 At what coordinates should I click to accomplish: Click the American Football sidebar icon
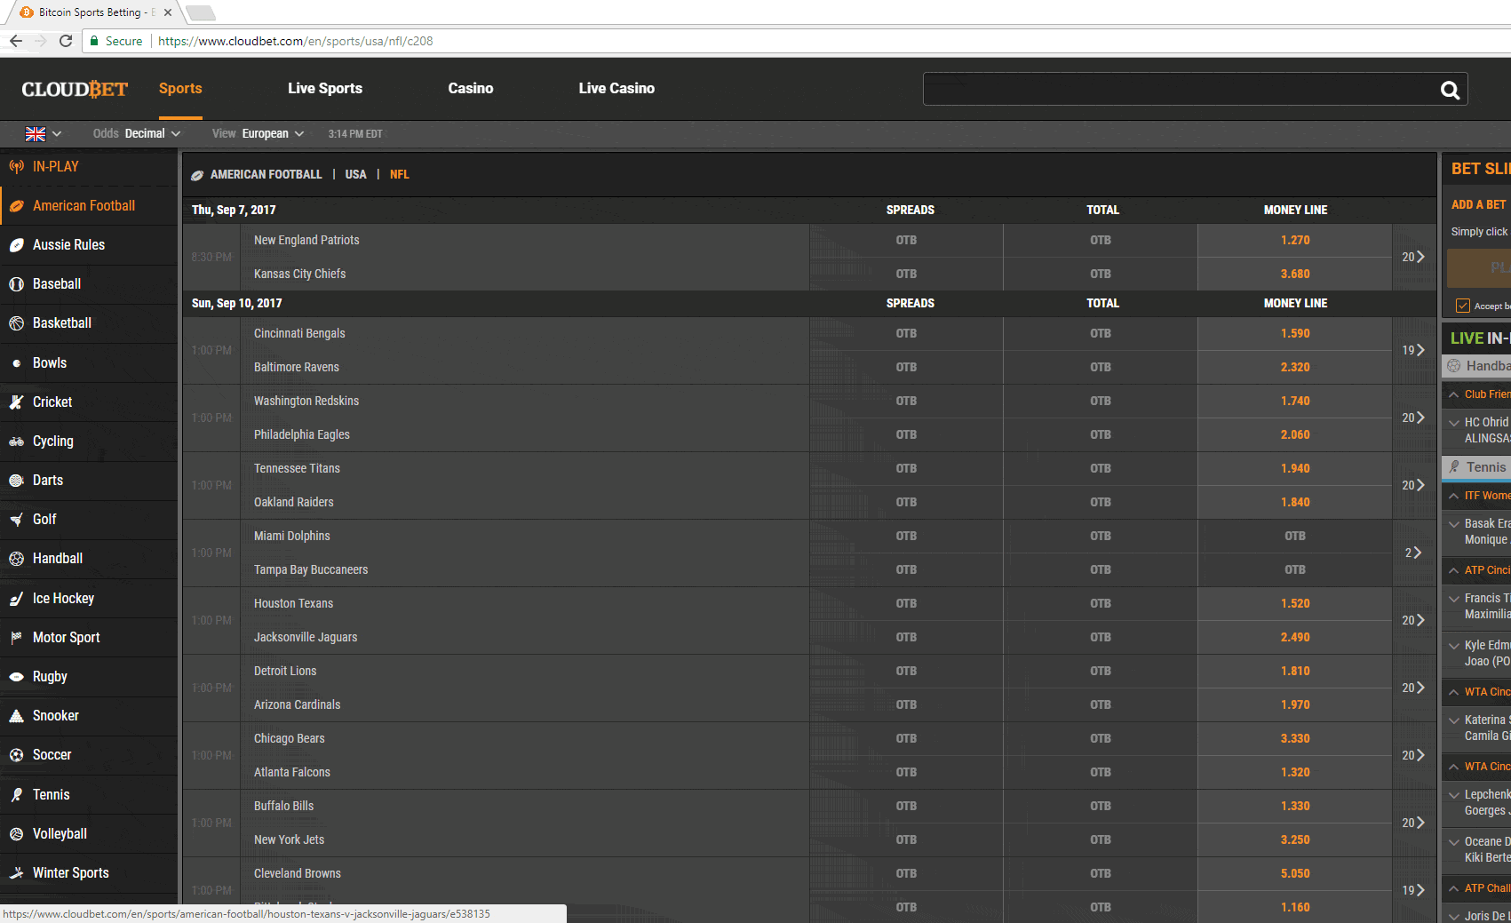click(16, 206)
